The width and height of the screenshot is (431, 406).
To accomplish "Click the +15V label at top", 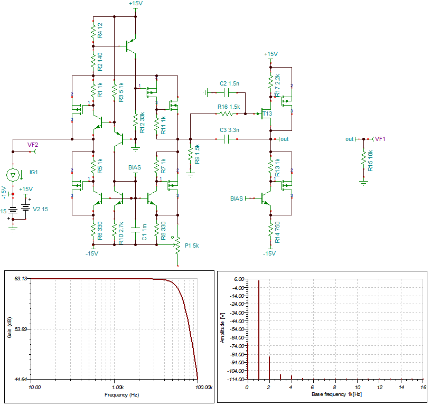I will coord(136,3).
